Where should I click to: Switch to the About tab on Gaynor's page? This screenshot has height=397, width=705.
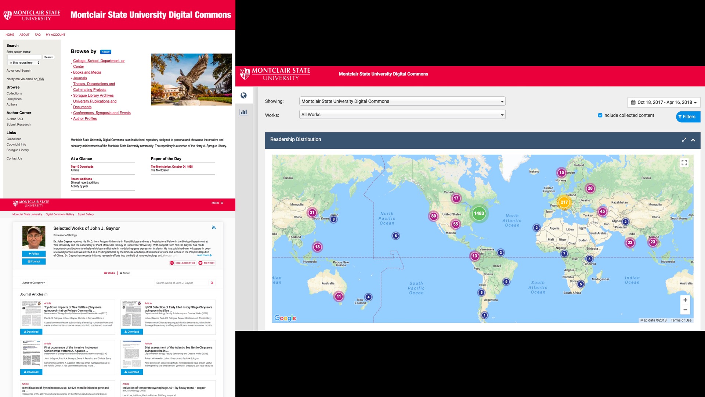[125, 273]
